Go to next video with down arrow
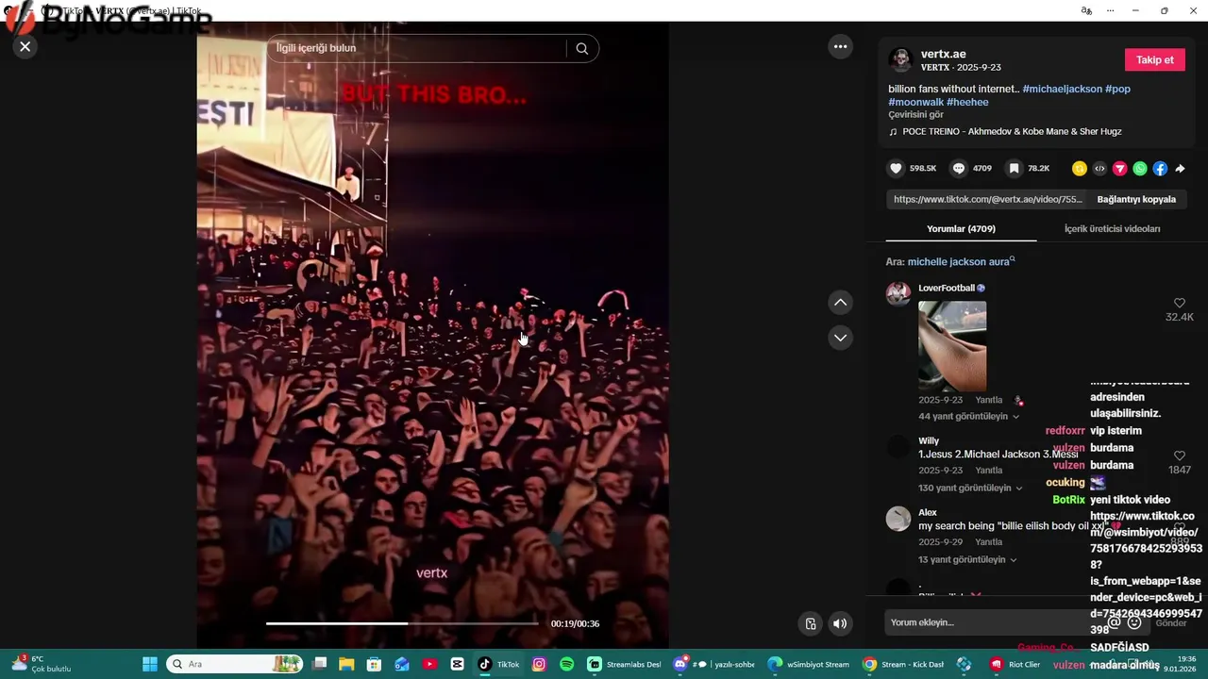This screenshot has width=1208, height=679. (840, 338)
